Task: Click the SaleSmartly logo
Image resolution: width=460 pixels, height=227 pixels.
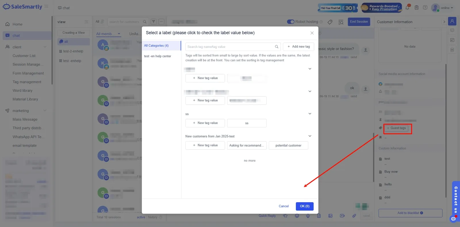Action: coord(22,6)
